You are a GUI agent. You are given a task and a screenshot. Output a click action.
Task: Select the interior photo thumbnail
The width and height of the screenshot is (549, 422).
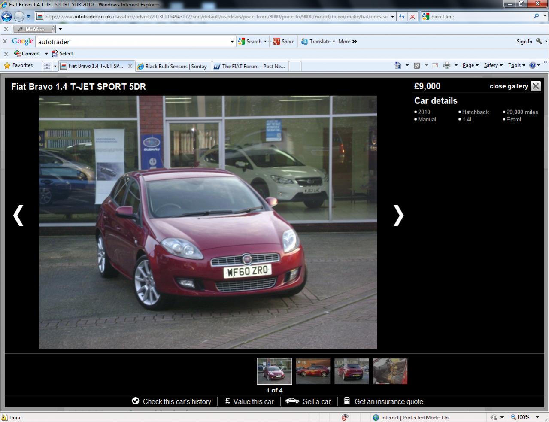tap(390, 371)
